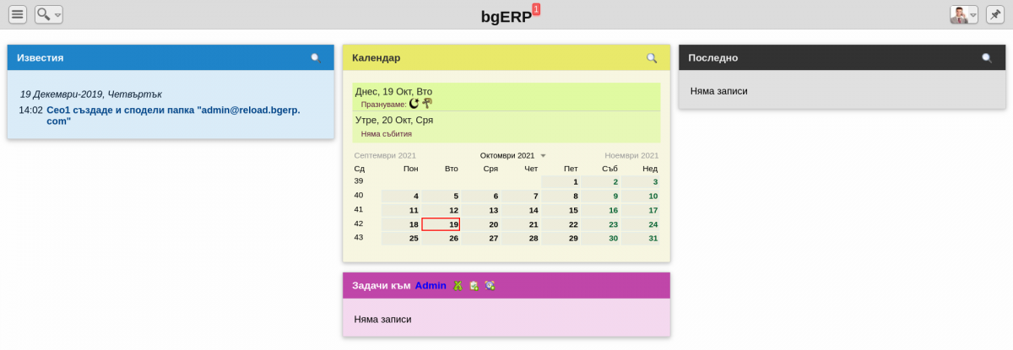1013x350 pixels.
Task: Search in the Известия panel
Action: (x=316, y=58)
